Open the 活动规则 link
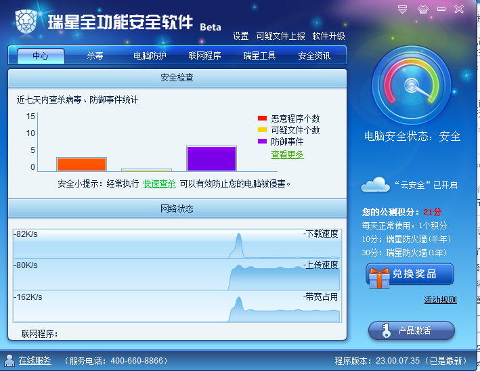 click(x=440, y=300)
